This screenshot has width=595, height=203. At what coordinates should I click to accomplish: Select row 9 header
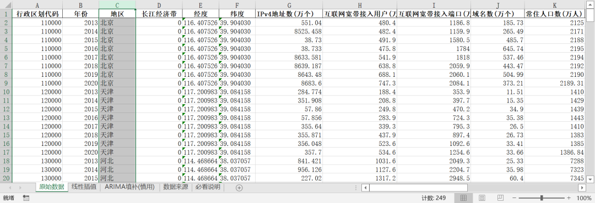click(6, 83)
